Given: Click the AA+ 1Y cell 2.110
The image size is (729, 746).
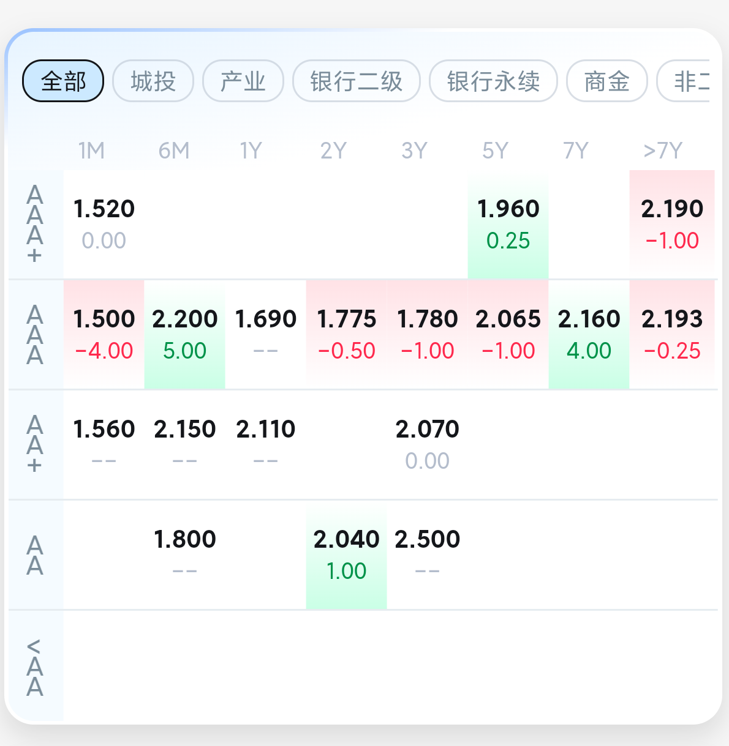Looking at the screenshot, I should point(265,444).
